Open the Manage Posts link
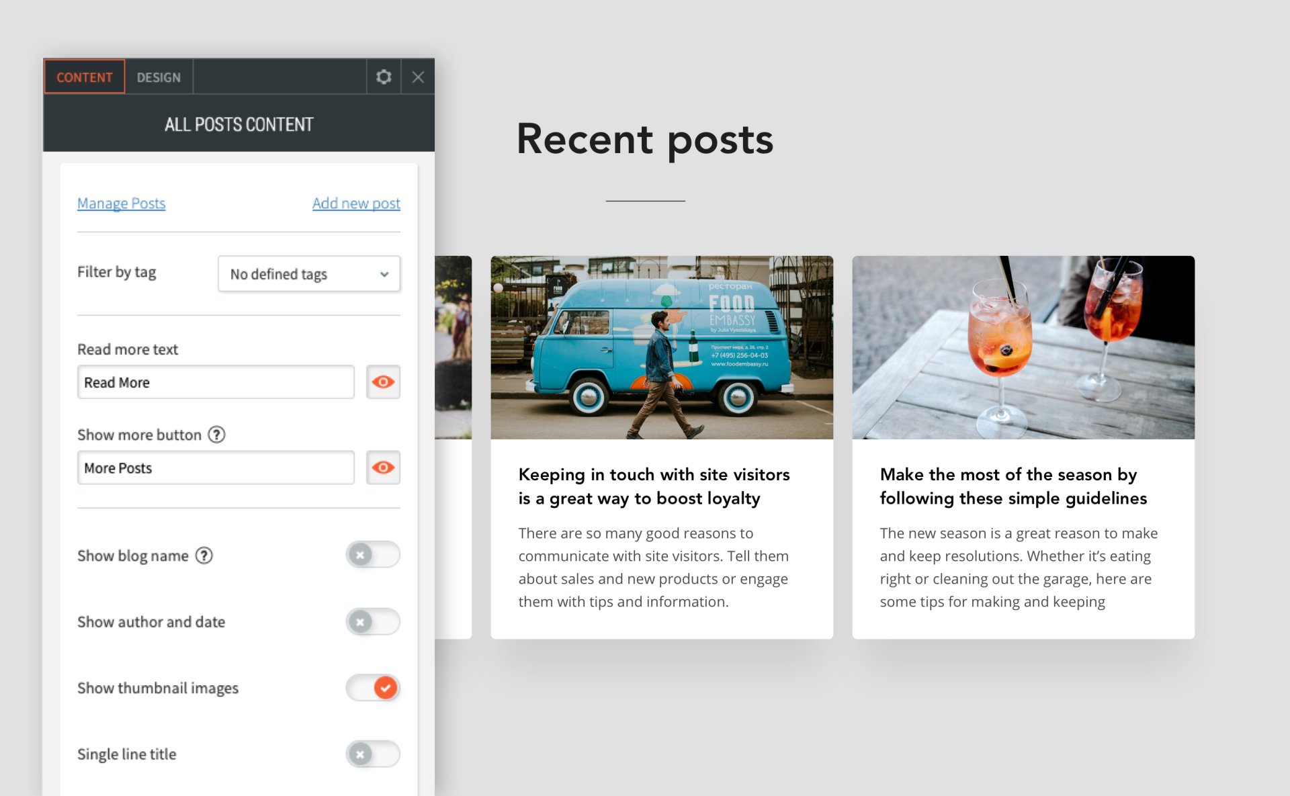1290x796 pixels. coord(121,204)
